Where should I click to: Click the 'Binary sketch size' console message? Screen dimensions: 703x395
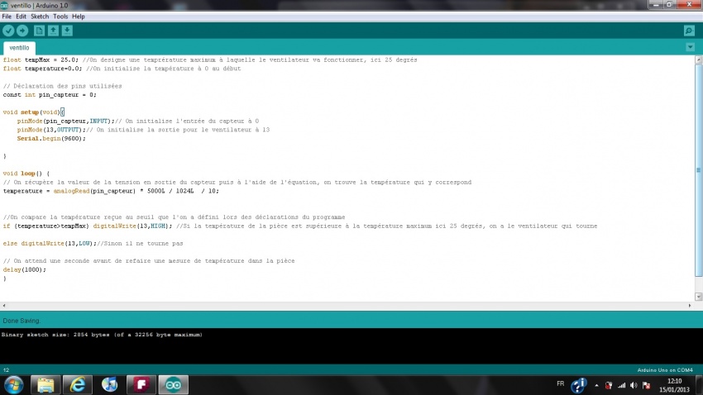102,335
